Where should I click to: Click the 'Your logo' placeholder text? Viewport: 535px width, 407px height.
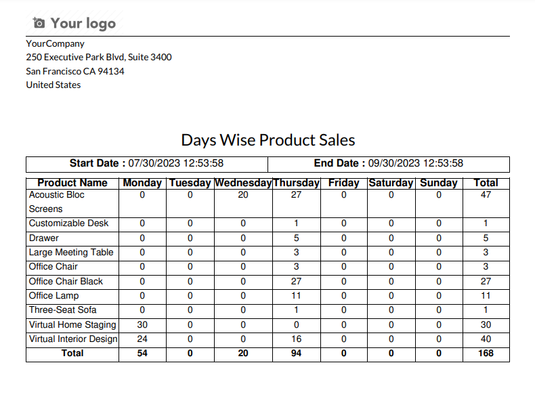[x=83, y=24]
